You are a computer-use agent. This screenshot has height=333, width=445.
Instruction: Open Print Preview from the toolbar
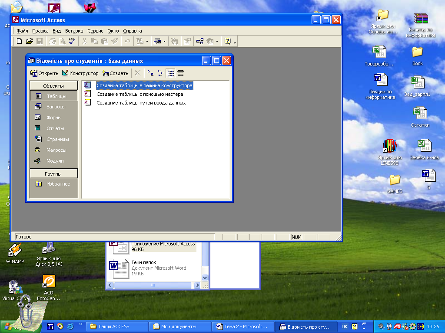[62, 41]
